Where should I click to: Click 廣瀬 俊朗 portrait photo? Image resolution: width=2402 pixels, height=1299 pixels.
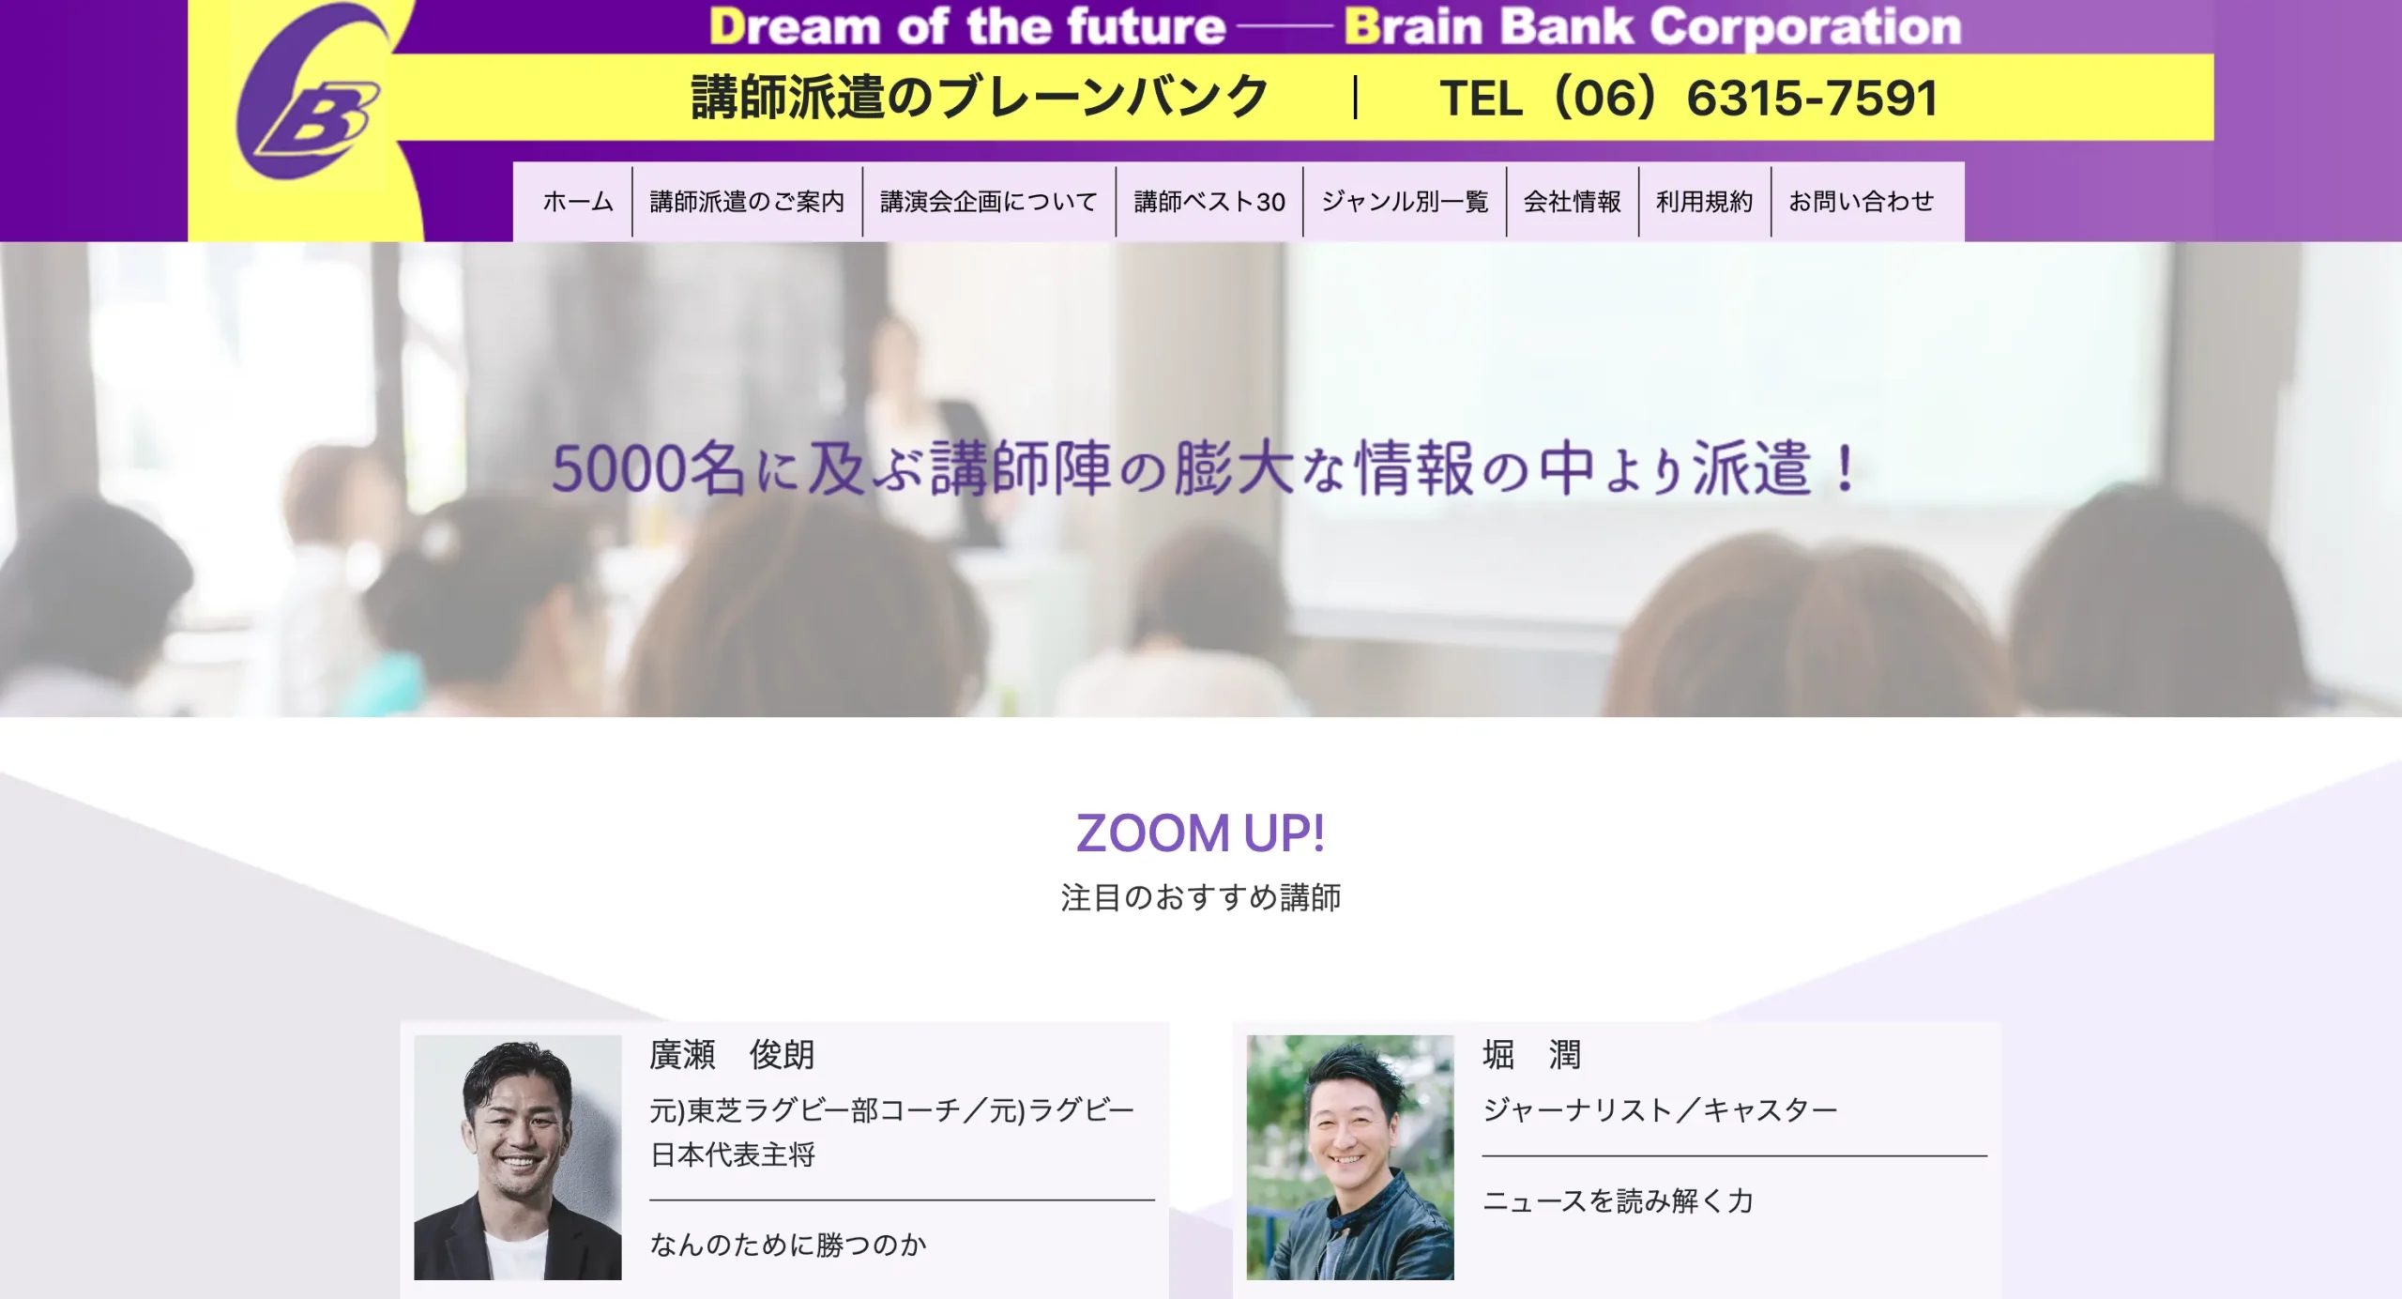coord(517,1156)
